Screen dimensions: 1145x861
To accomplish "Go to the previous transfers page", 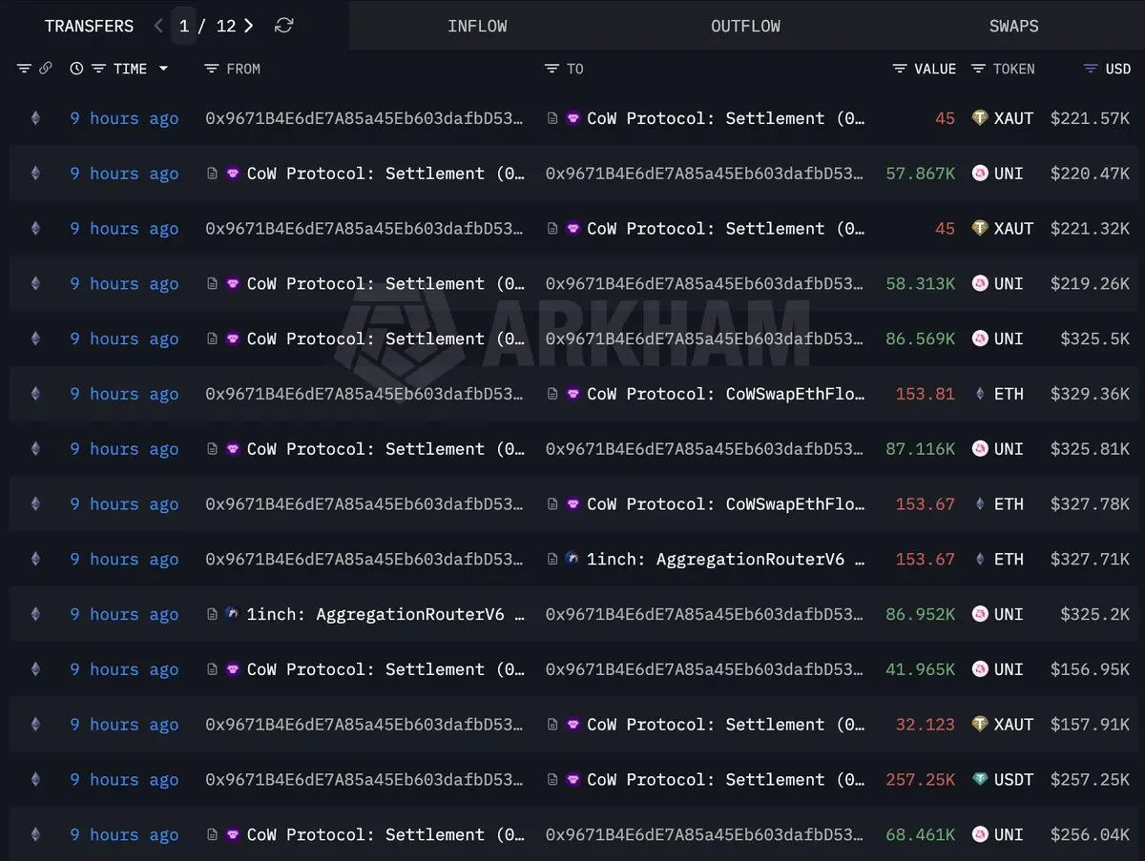I will 158,26.
